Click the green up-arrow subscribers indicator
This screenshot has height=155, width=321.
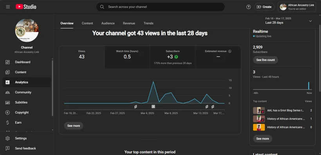pos(176,57)
